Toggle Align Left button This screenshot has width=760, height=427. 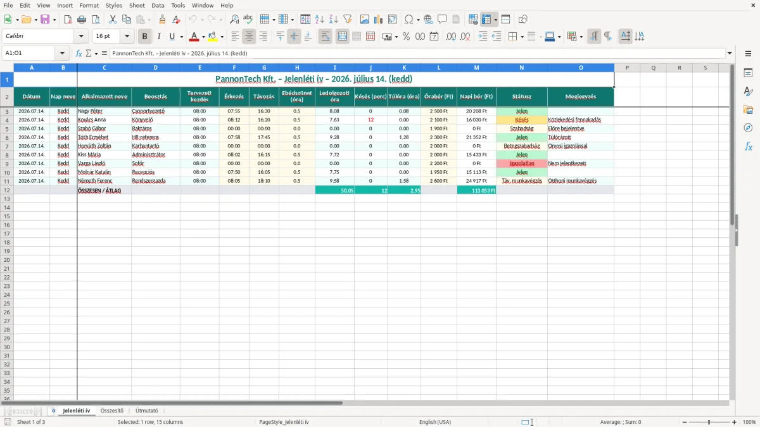click(235, 37)
